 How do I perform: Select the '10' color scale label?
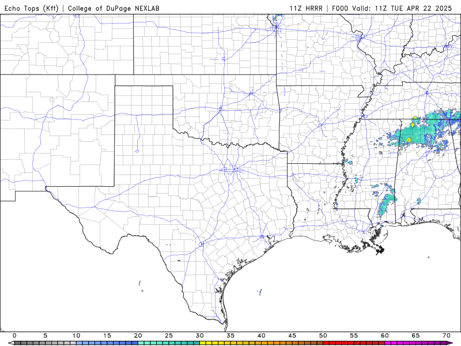point(76,336)
